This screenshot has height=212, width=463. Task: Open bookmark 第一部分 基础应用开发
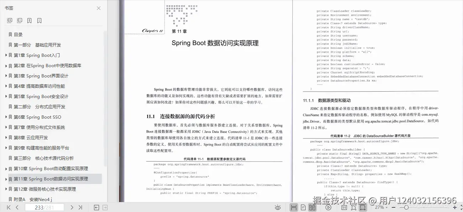point(37,45)
